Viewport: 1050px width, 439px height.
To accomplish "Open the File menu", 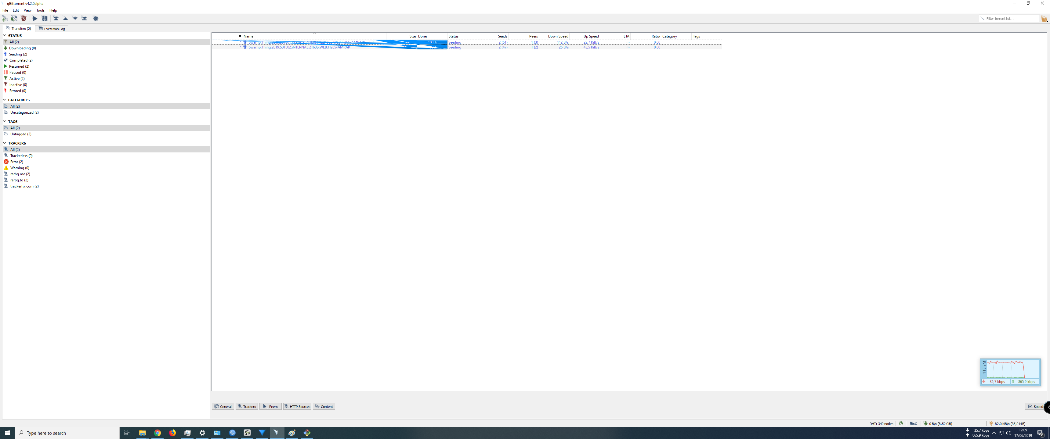I will tap(5, 10).
